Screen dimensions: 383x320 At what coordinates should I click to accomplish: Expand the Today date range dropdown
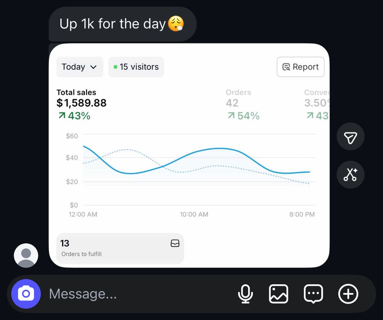click(x=80, y=67)
